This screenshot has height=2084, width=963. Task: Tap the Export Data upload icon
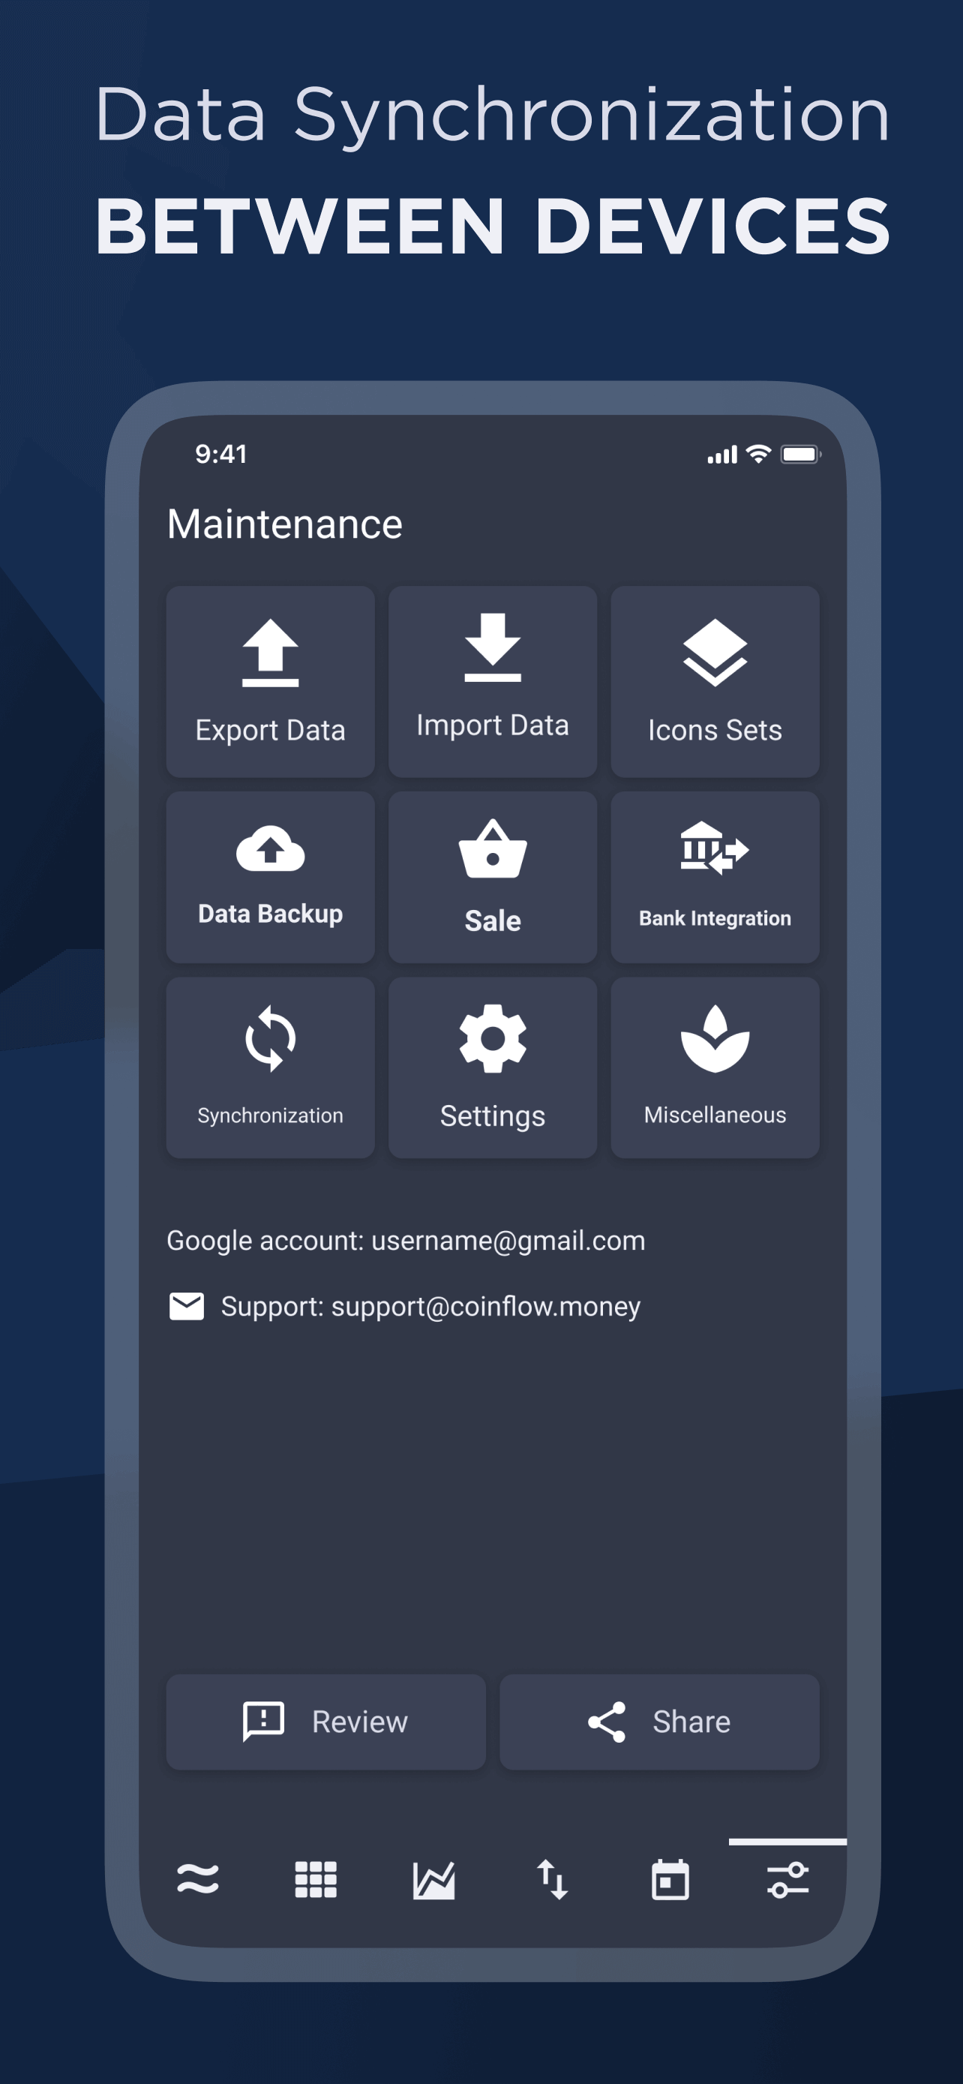pyautogui.click(x=270, y=653)
